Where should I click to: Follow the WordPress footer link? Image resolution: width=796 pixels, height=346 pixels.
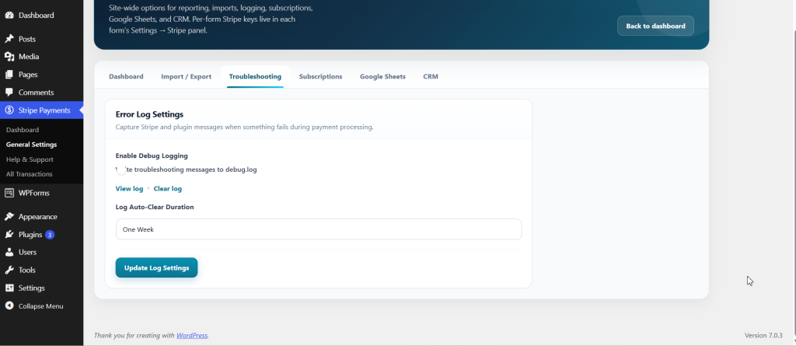(x=192, y=335)
